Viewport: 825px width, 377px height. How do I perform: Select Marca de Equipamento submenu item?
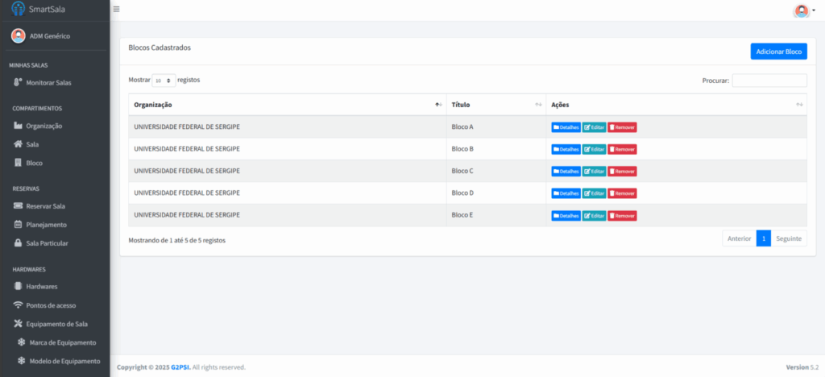(62, 342)
